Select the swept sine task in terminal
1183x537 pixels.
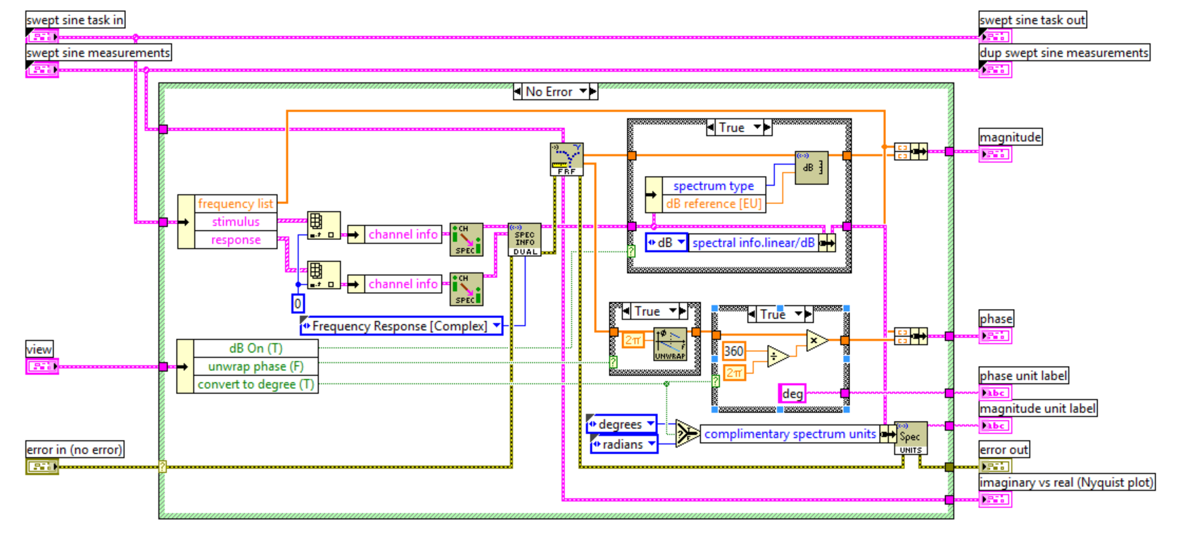(x=42, y=37)
